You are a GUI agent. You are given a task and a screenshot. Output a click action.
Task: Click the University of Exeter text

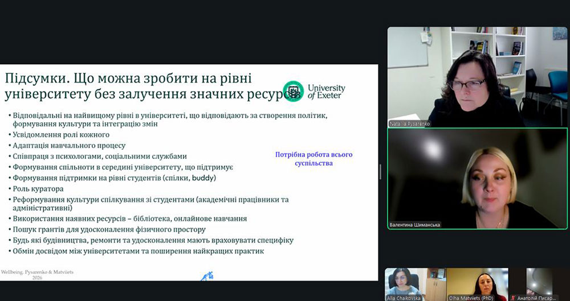[326, 92]
